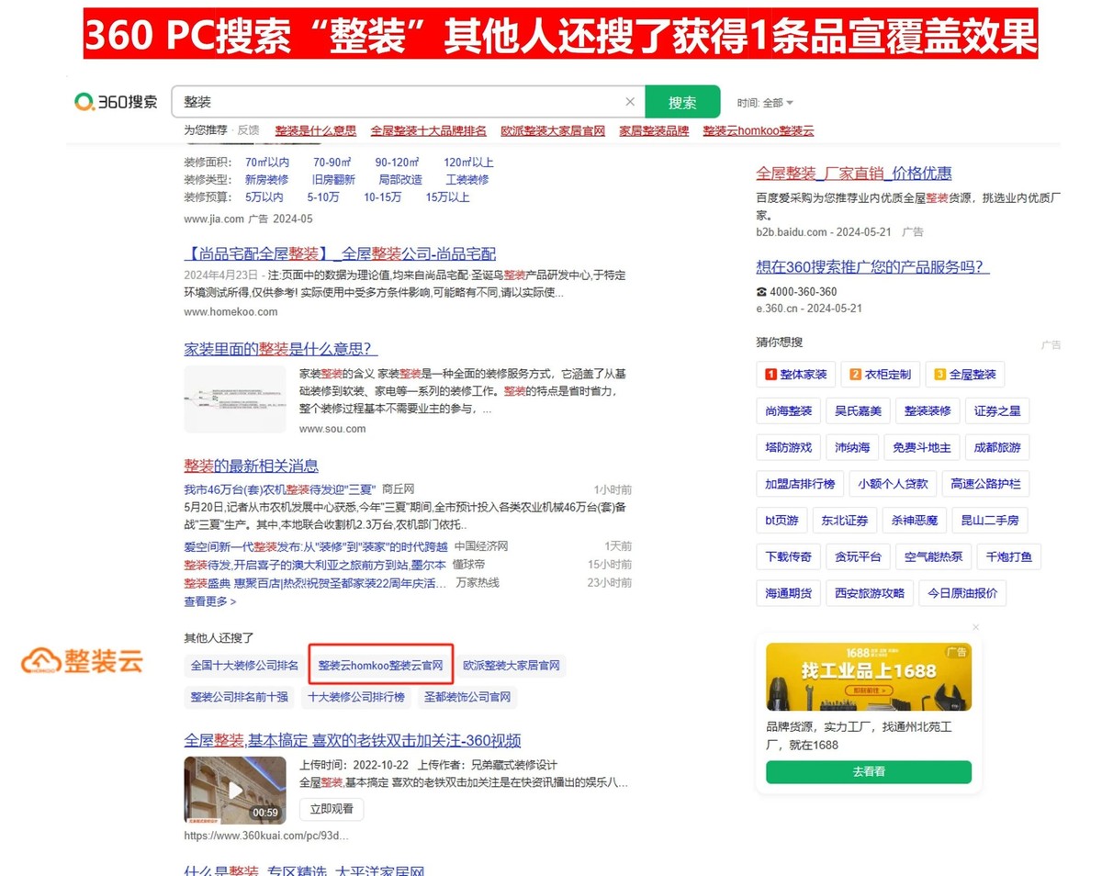
Task: Click the hot search tag 1 整体家装
Action: 796,374
